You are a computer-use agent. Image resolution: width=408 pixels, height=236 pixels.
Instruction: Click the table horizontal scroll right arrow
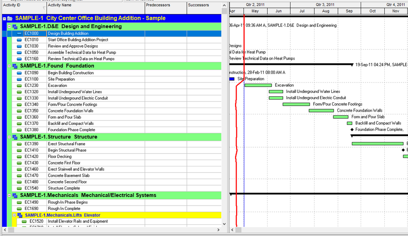[218, 230]
